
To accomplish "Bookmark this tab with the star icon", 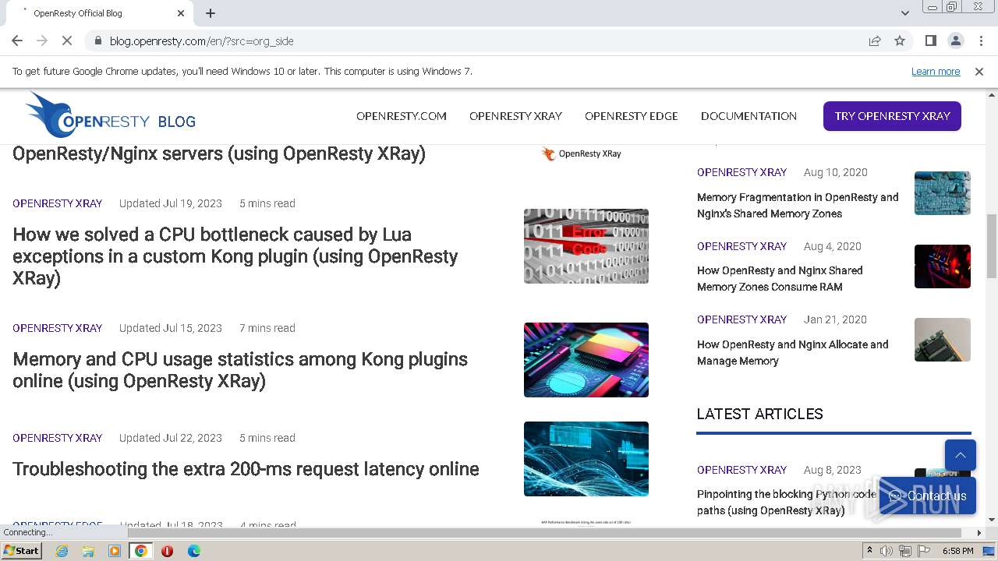I will (x=900, y=41).
